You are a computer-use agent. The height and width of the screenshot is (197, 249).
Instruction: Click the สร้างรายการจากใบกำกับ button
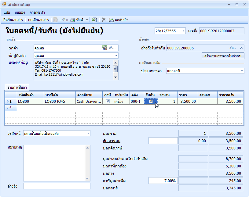[223, 56]
